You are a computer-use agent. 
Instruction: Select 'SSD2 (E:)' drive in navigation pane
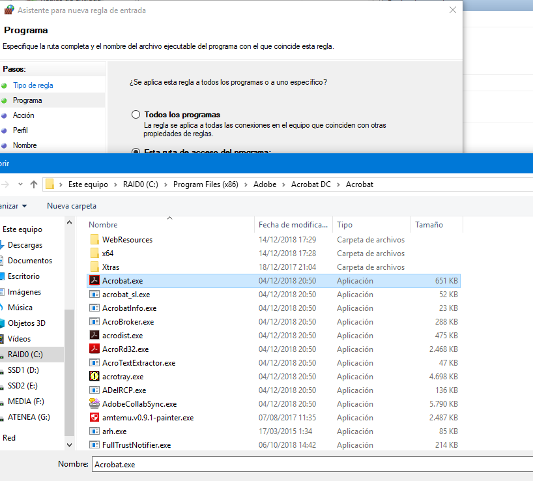pos(22,386)
